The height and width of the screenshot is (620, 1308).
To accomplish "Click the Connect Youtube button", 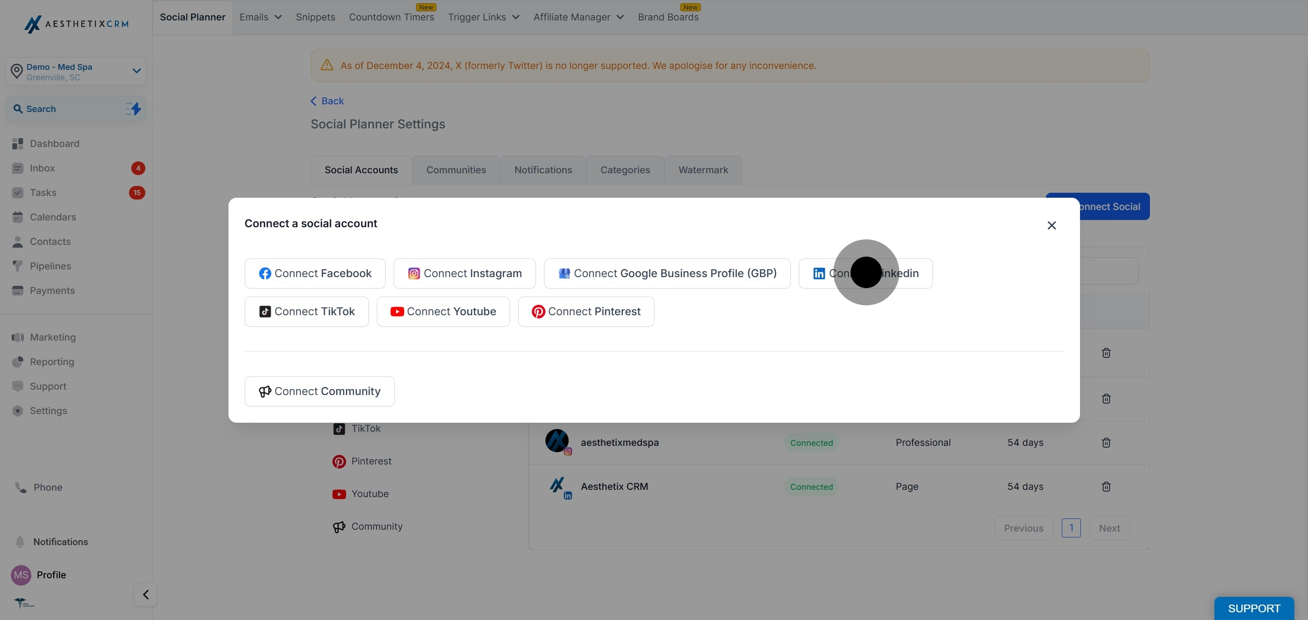I will click(x=443, y=311).
